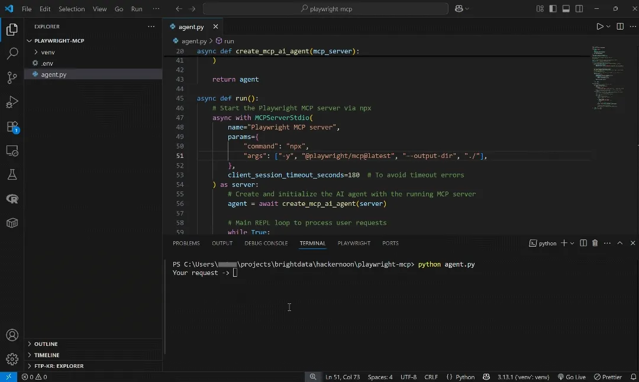Open the Go menu
This screenshot has width=639, height=382.
(118, 8)
